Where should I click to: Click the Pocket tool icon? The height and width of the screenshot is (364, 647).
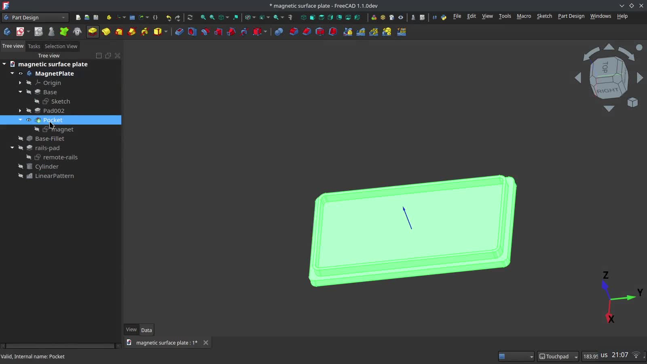pyautogui.click(x=179, y=32)
